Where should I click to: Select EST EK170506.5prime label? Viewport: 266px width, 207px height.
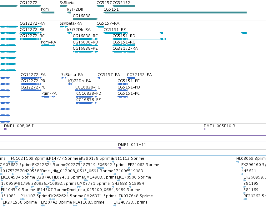pyautogui.click(x=134, y=178)
